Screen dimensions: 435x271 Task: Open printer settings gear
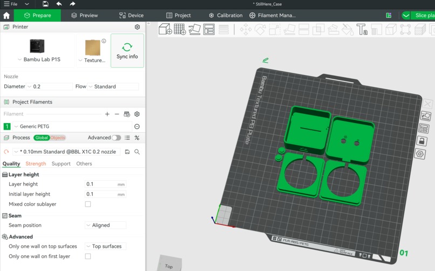pyautogui.click(x=137, y=27)
